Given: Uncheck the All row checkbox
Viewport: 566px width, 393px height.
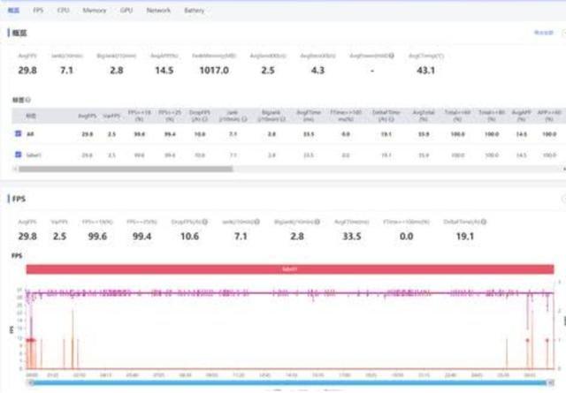Looking at the screenshot, I should click(18, 133).
